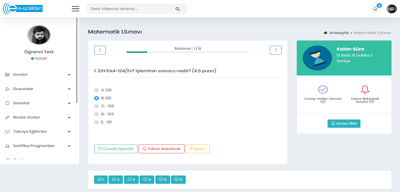Open the notifications bell icon
The image size is (400, 192).
[375, 9]
